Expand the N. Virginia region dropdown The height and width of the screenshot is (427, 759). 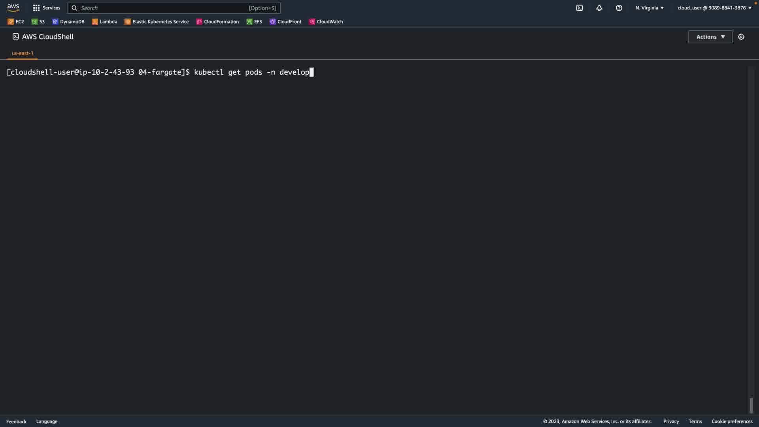(649, 8)
